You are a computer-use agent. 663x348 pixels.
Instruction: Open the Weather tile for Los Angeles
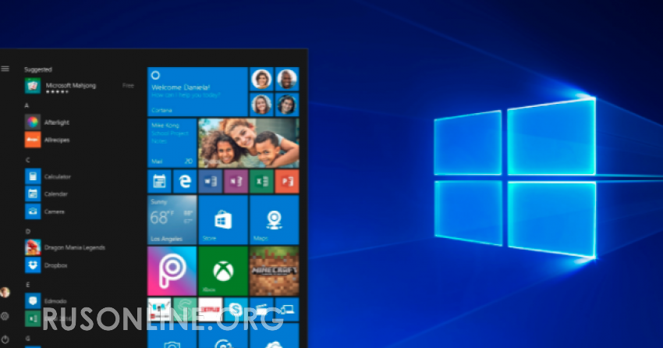pos(172,220)
